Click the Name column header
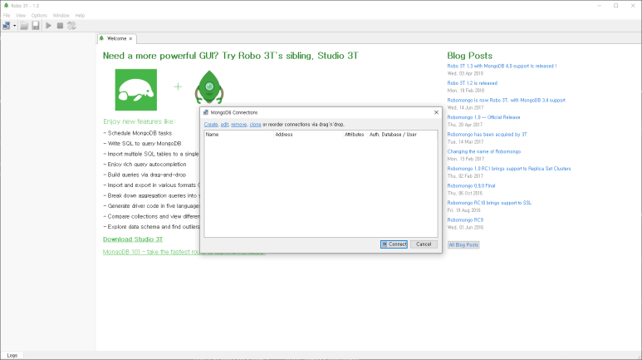The image size is (642, 360). click(239, 135)
